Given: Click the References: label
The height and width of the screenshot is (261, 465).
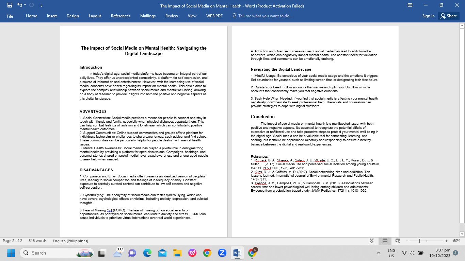Looking at the screenshot, I should pos(260,156).
